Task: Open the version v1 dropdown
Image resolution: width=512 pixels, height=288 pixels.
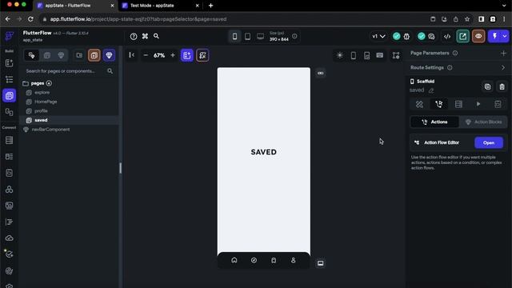Action: pyautogui.click(x=378, y=36)
